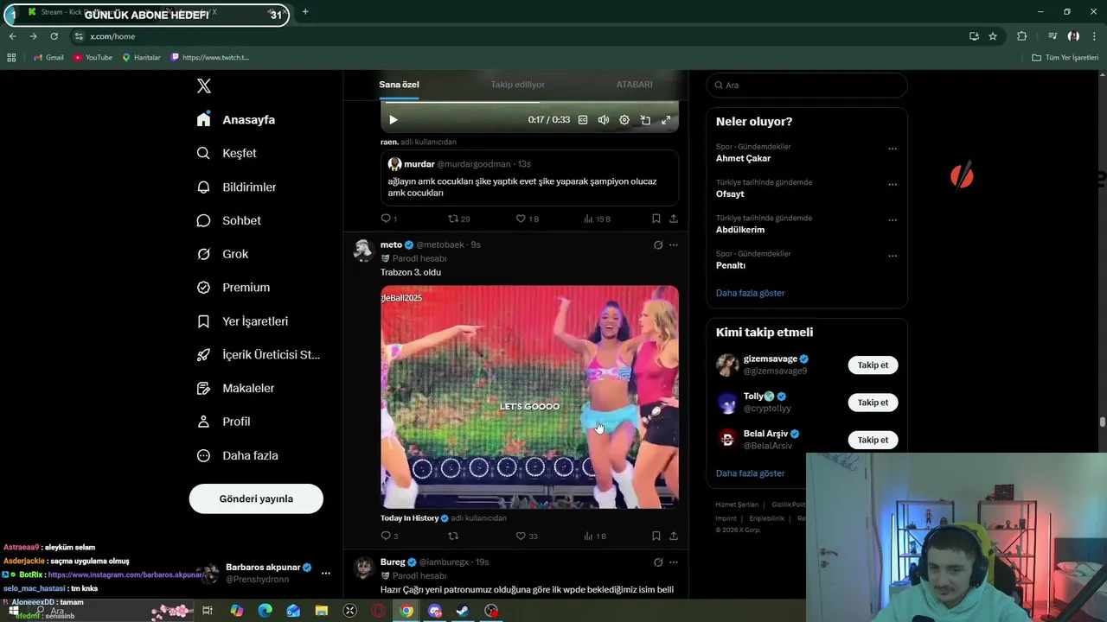
Task: Open more options on Bureg's post
Action: [x=674, y=562]
